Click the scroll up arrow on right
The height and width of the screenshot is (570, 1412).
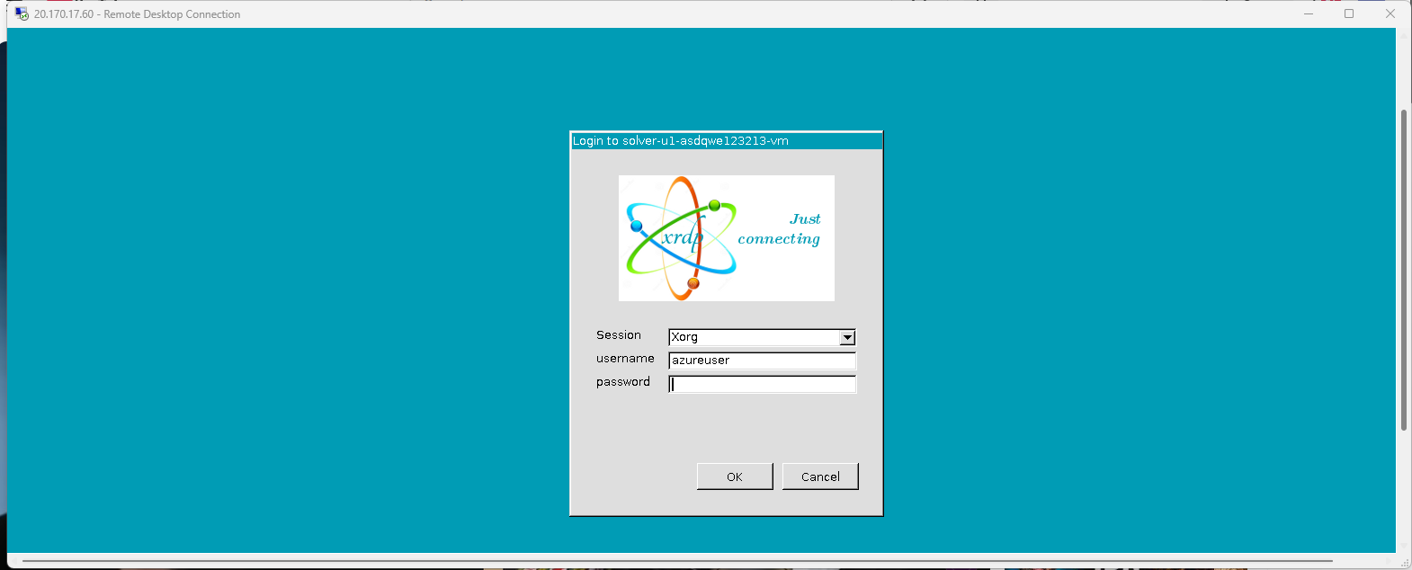point(1404,36)
